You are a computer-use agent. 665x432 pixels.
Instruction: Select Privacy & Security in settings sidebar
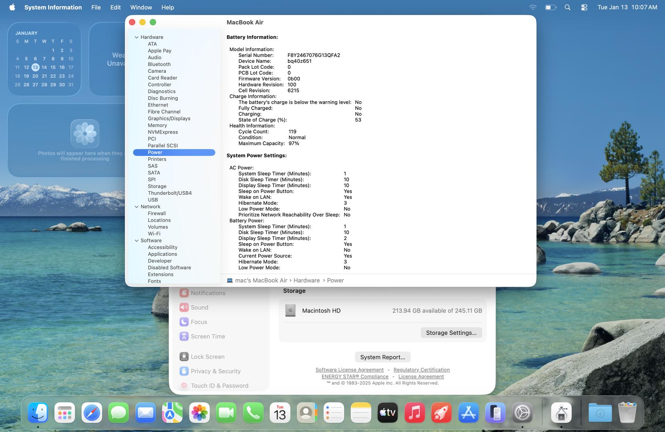pos(215,371)
